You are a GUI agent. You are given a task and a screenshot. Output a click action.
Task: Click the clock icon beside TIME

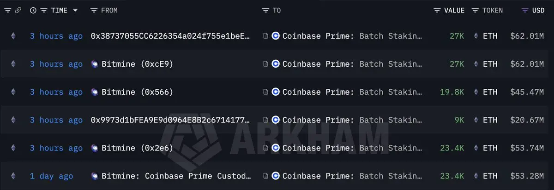33,10
